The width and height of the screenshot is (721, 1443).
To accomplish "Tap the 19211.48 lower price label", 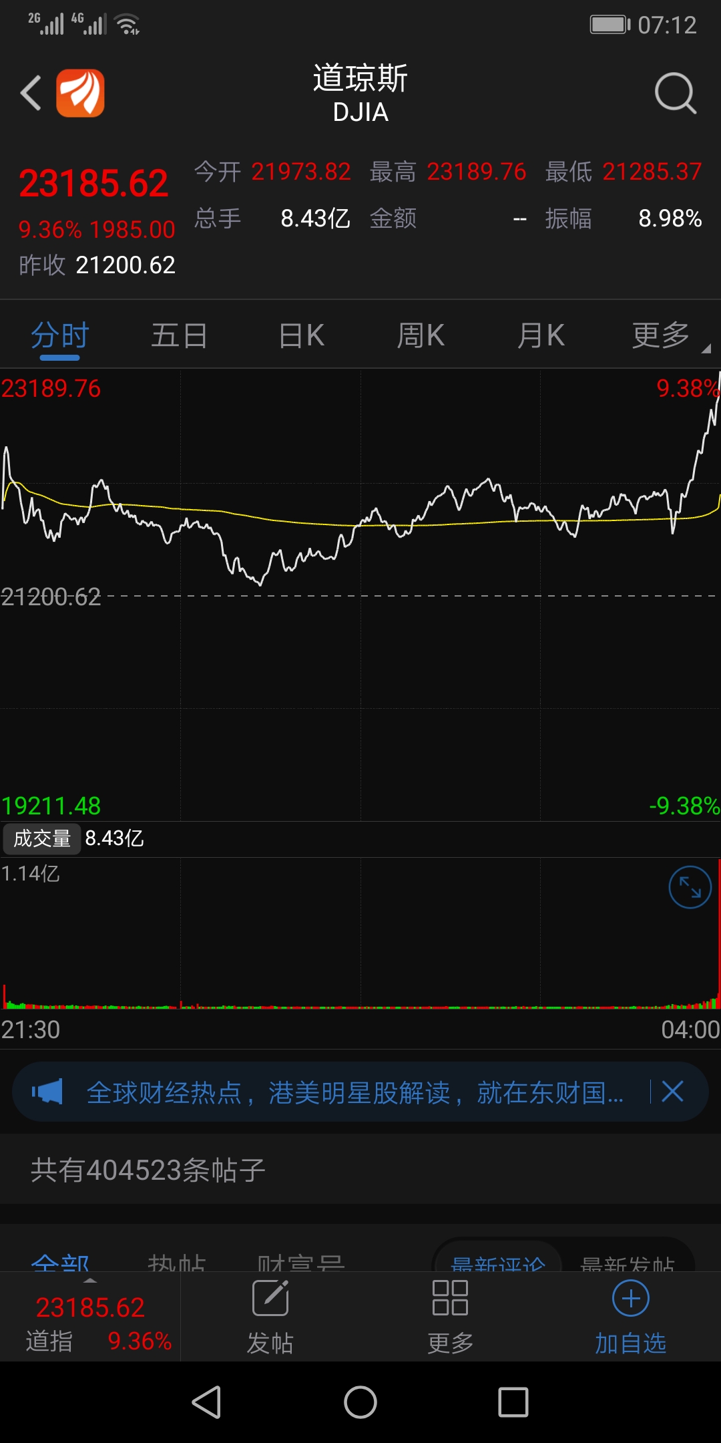I will pyautogui.click(x=51, y=806).
